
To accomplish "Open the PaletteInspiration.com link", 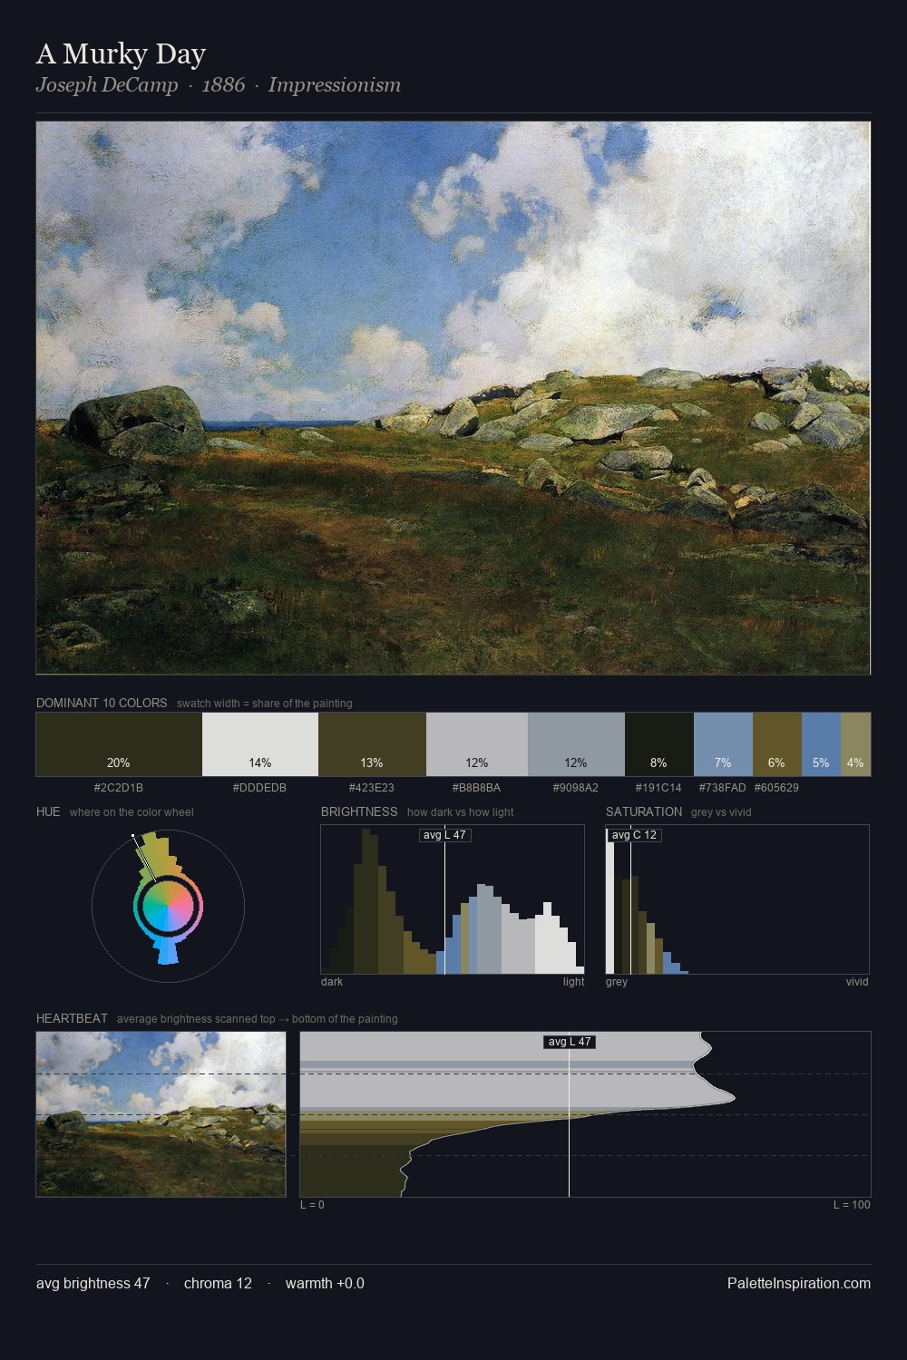I will point(799,1283).
